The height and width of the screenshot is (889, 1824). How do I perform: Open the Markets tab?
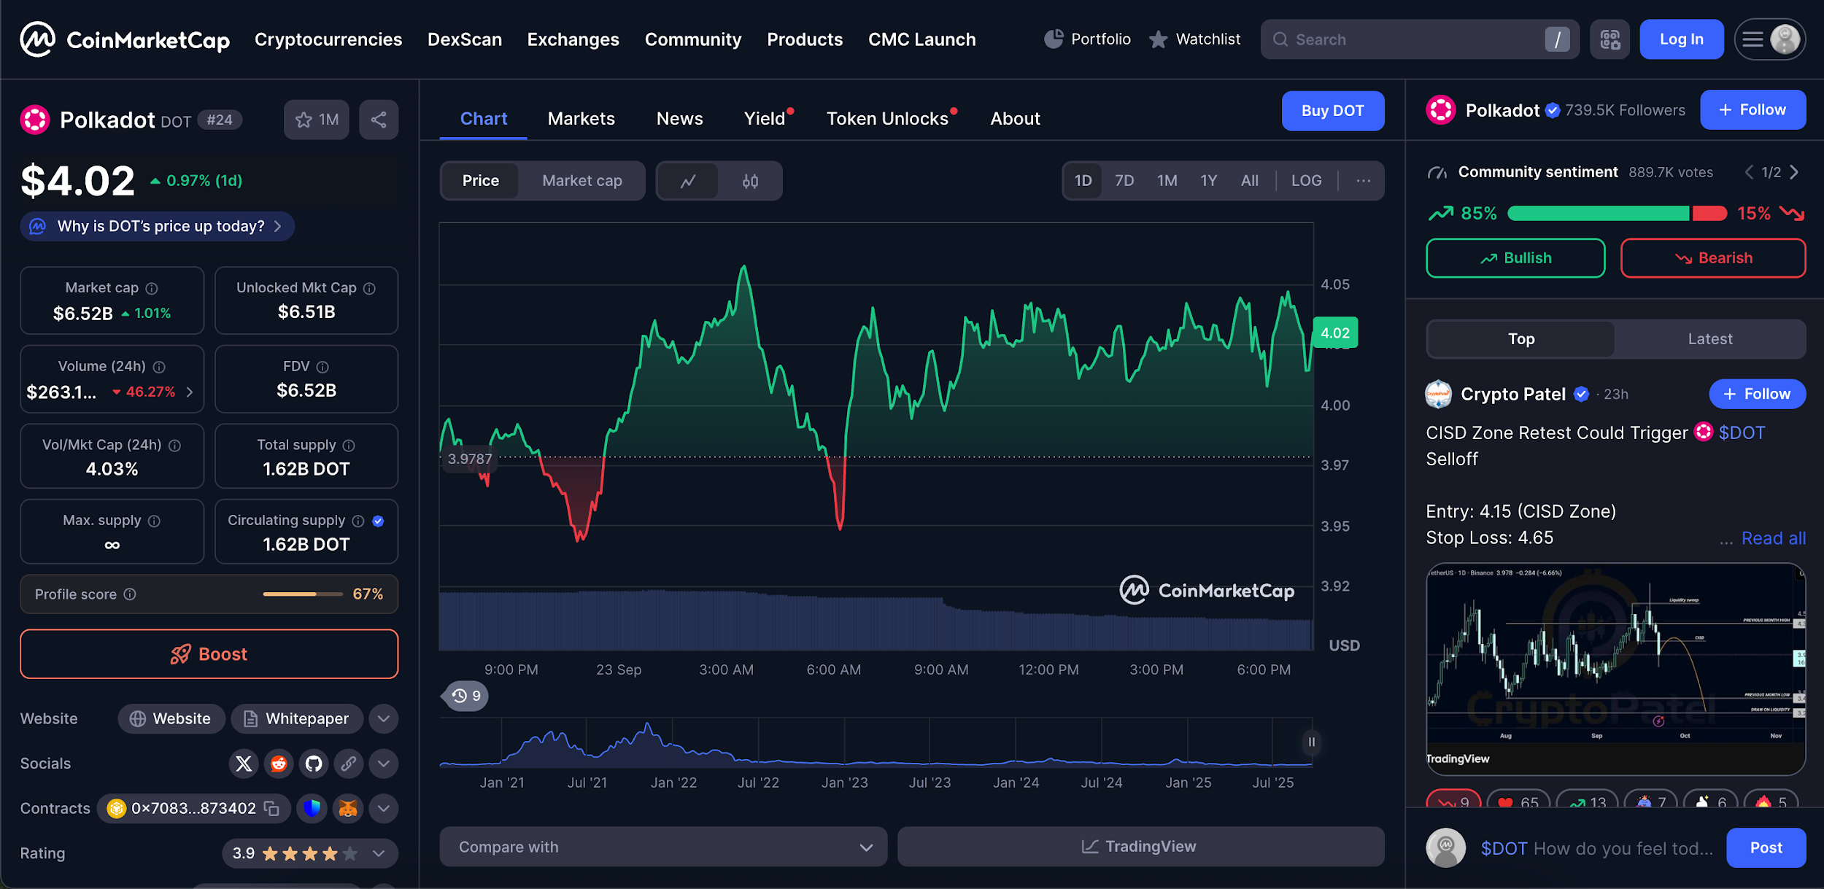pyautogui.click(x=581, y=119)
